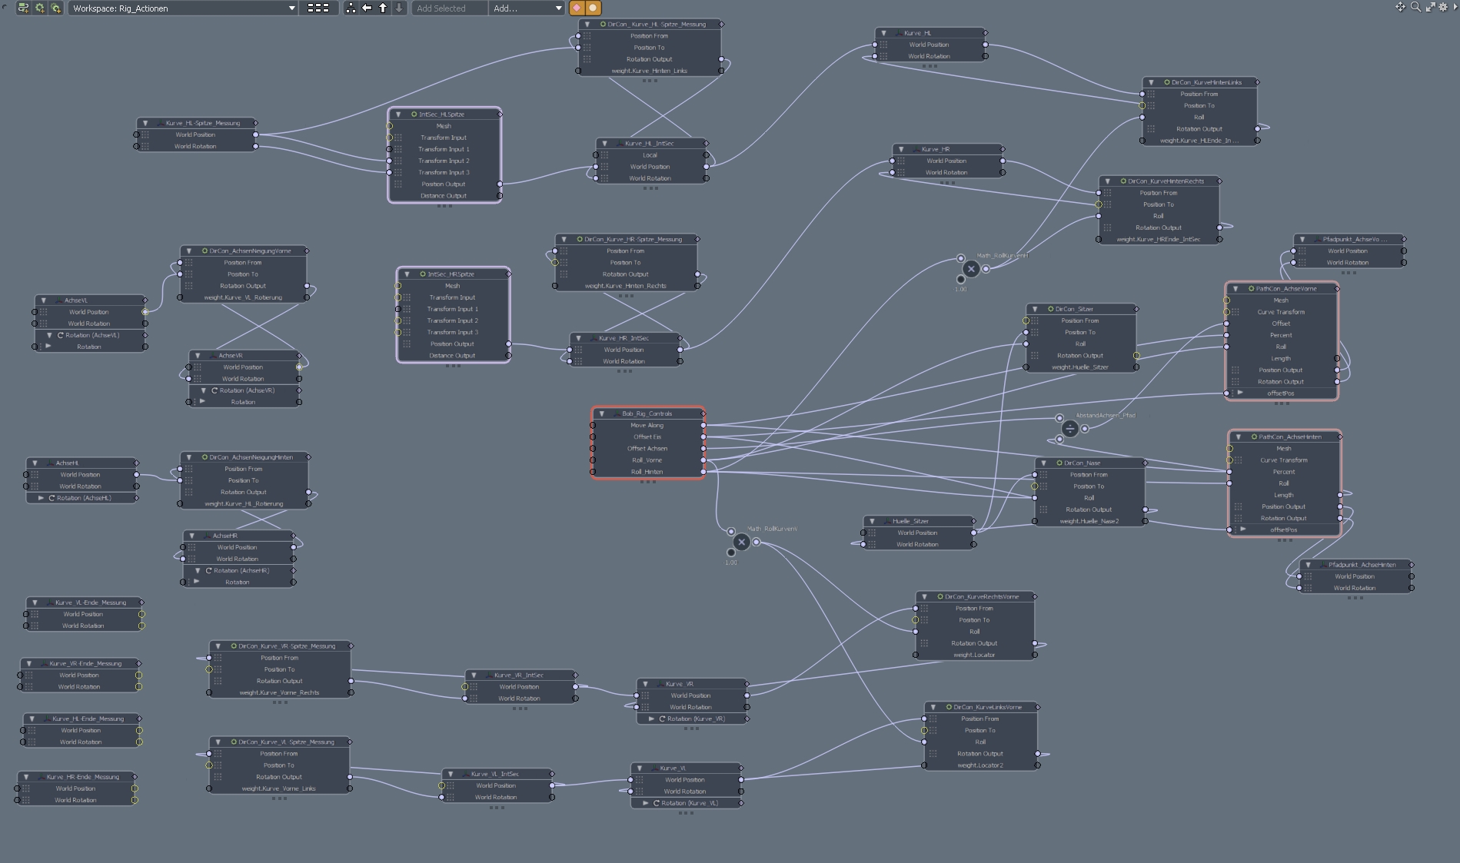
Task: Click the up arrow navigation icon
Action: (383, 8)
